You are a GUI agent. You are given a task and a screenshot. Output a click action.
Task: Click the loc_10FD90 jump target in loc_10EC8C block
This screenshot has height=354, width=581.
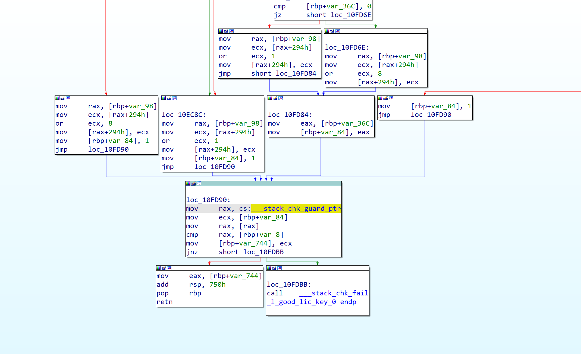(x=214, y=167)
